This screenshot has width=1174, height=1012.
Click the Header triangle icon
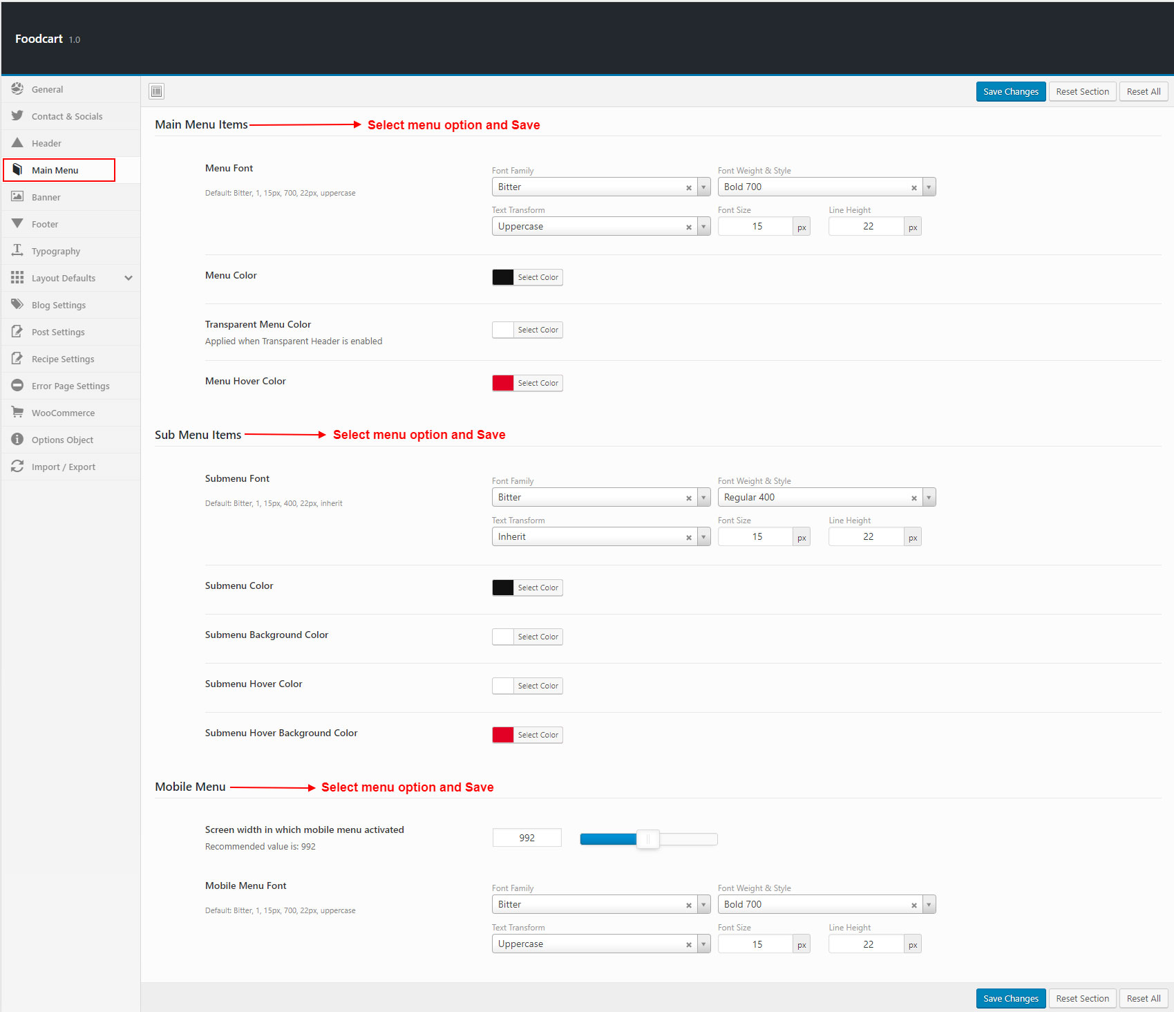point(17,143)
